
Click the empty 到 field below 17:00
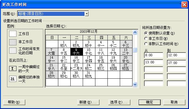(177, 69)
